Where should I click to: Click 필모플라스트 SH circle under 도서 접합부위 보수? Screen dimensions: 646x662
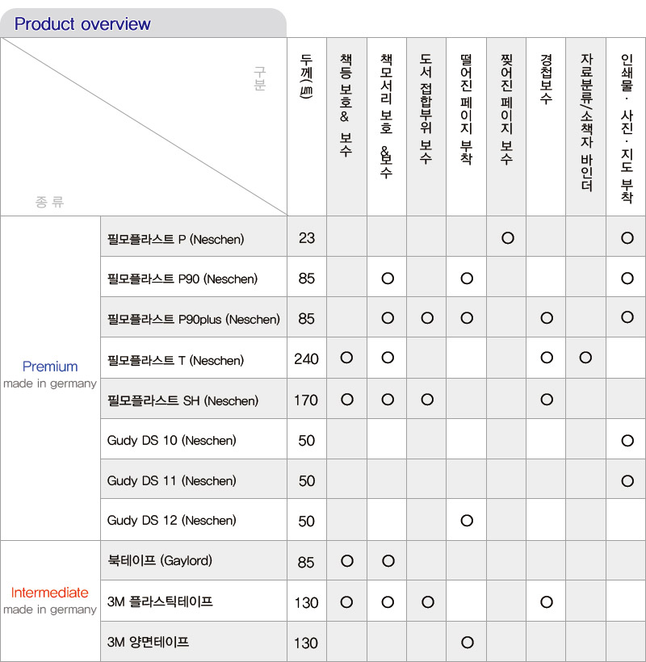(x=427, y=400)
